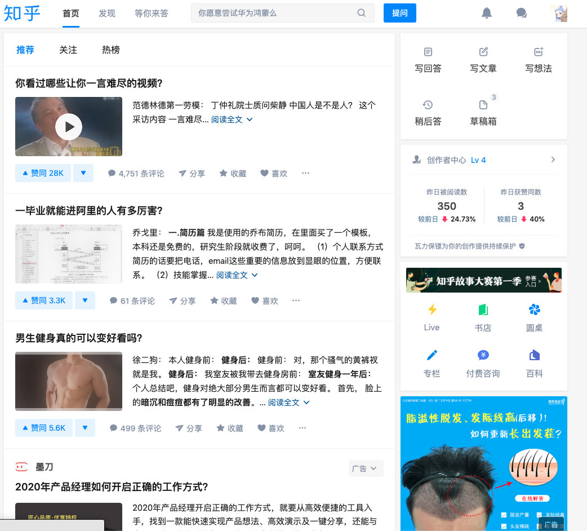
Task: Open the 阿里 resume thumbnail
Action: (69, 254)
